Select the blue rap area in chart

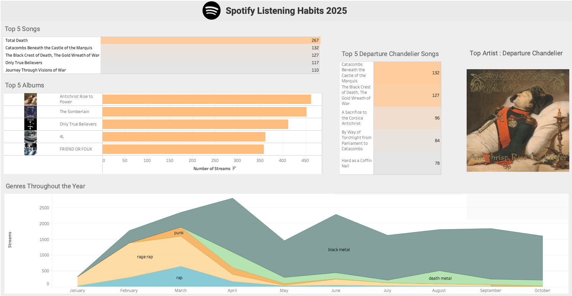(179, 278)
